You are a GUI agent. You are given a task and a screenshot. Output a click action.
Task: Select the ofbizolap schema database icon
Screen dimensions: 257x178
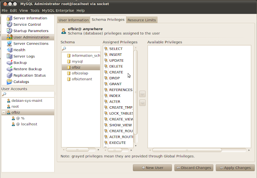click(x=69, y=73)
